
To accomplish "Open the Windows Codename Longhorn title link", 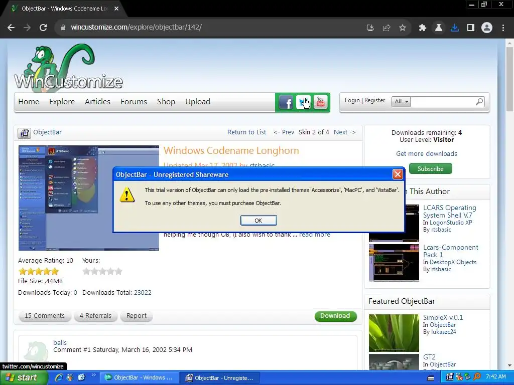I will pos(231,150).
